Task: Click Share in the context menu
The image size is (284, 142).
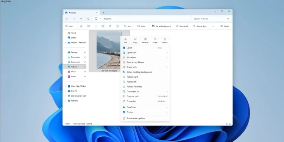Action: tap(155, 41)
